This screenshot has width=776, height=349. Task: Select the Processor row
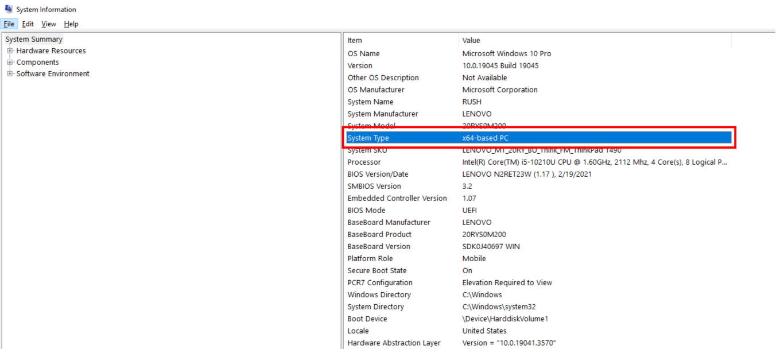pos(538,162)
